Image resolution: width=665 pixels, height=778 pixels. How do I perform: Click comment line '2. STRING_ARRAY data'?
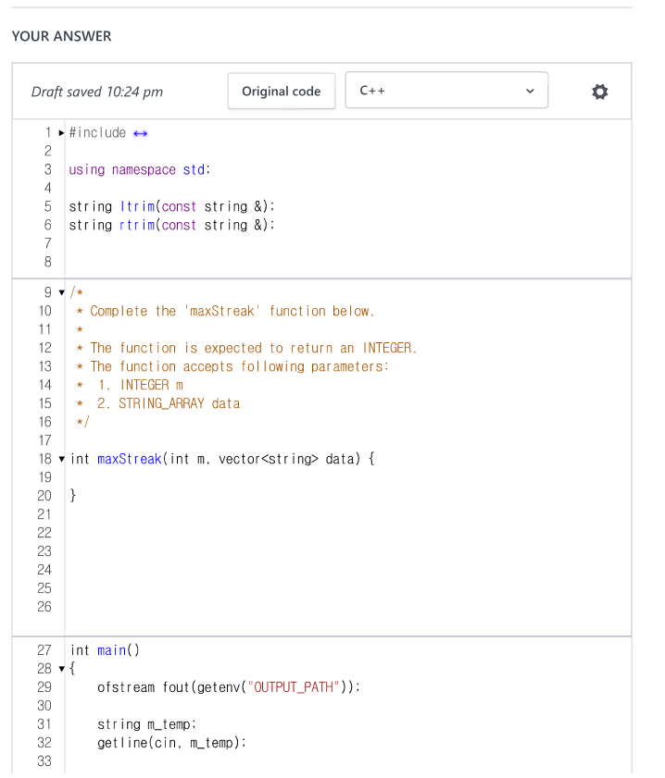(169, 403)
